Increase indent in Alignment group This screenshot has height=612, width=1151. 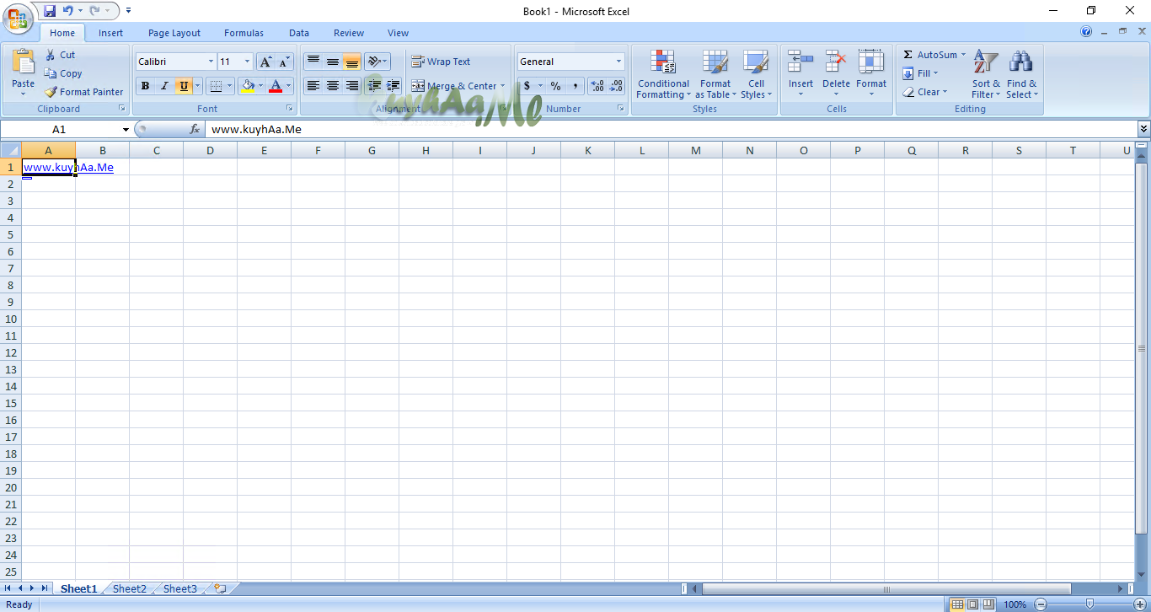tap(393, 86)
